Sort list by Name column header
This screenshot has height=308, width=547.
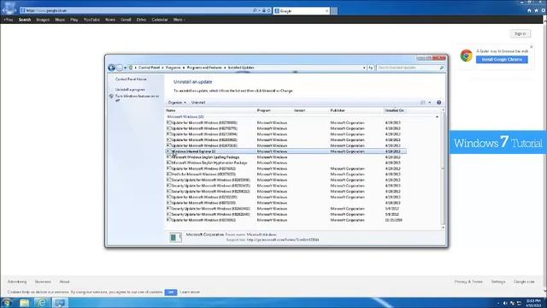pos(210,110)
